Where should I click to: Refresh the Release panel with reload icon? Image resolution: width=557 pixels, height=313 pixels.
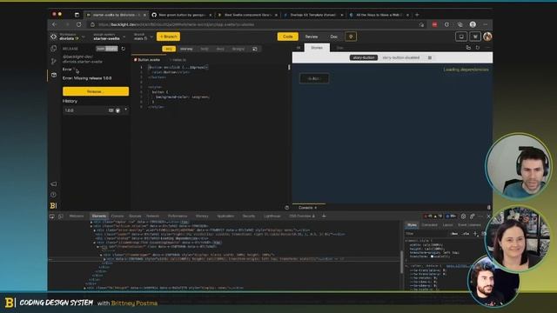tap(124, 49)
